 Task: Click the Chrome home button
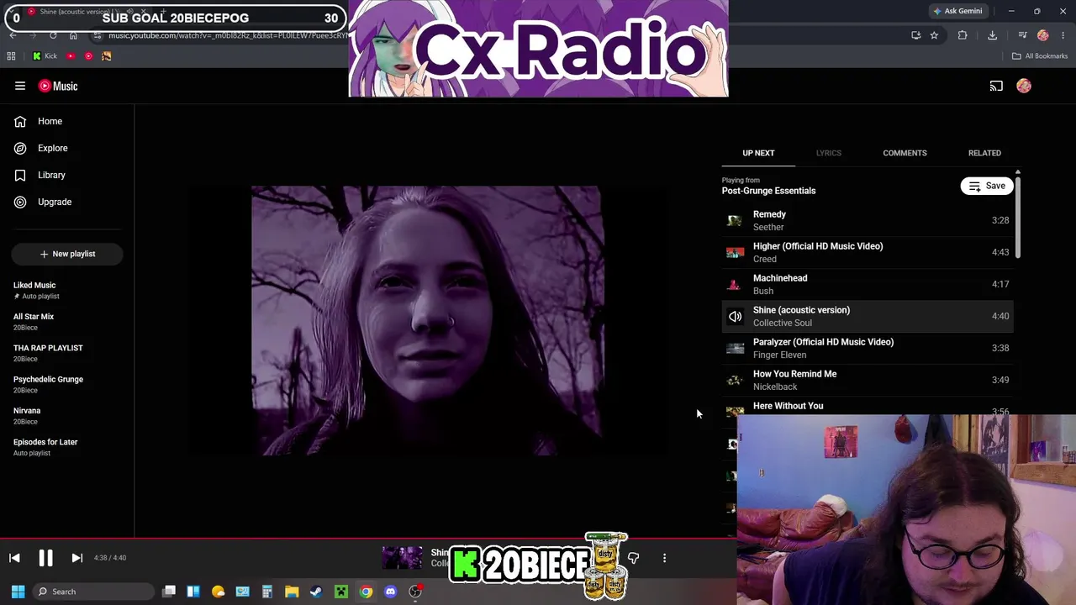(x=73, y=35)
